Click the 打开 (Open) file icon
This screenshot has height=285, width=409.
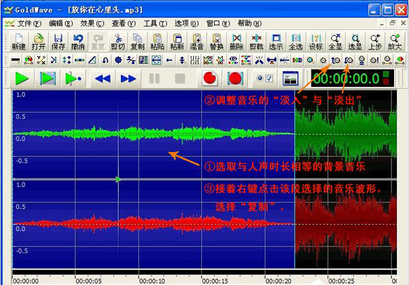(39, 41)
